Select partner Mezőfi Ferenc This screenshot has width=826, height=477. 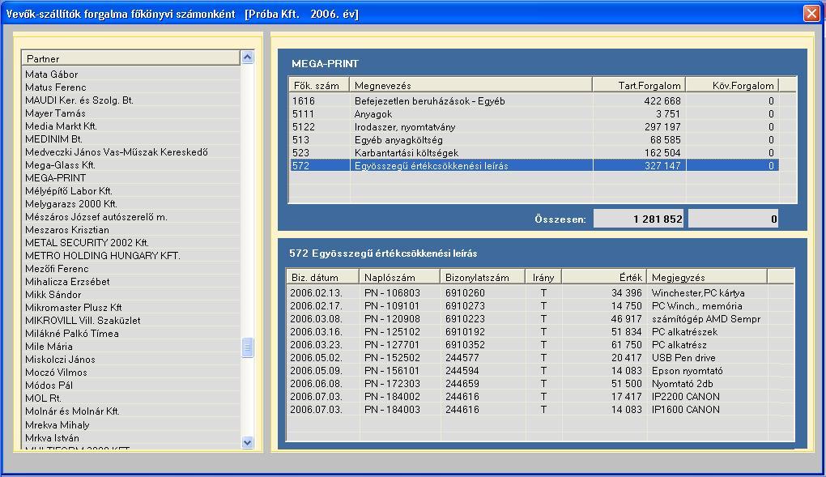tap(130, 269)
